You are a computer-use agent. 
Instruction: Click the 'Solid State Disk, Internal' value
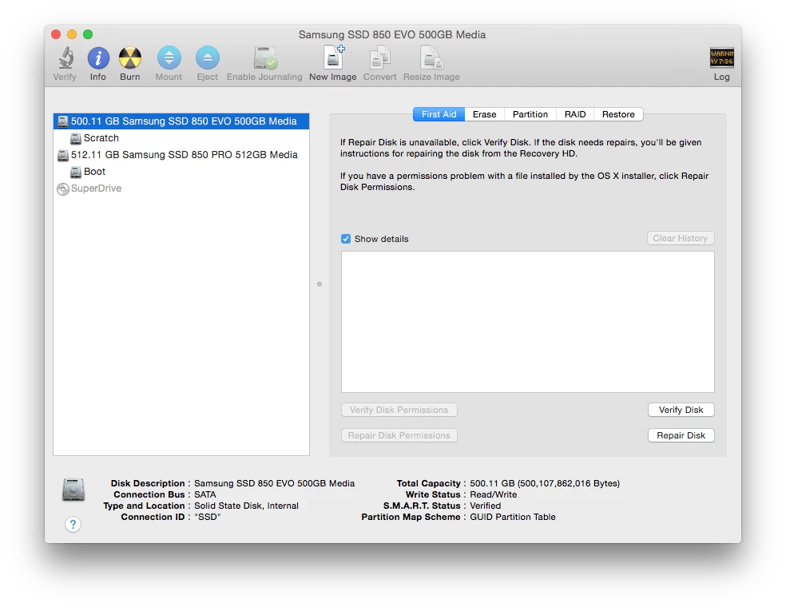pos(246,506)
